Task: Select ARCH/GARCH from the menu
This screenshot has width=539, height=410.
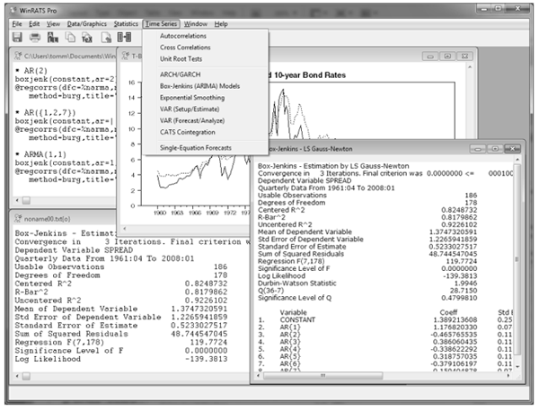Action: pyautogui.click(x=205, y=74)
